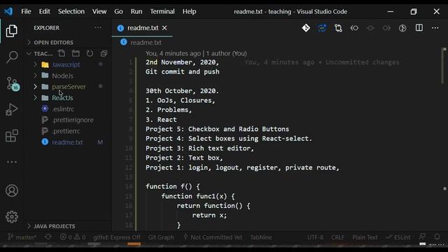Open the Manage gear icon

pos(12,217)
